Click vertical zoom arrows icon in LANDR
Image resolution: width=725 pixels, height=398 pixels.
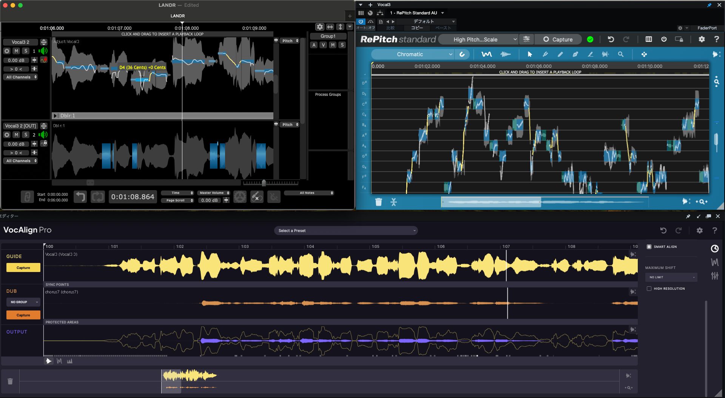[340, 27]
